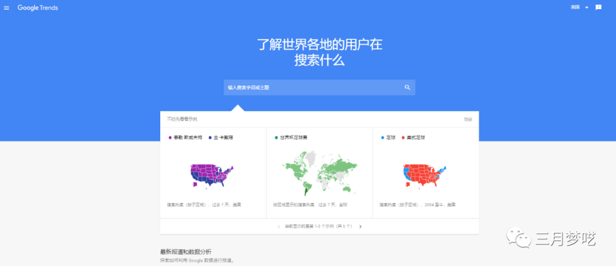
Task: Hide the examples panel via 隐藏
Action: [468, 119]
